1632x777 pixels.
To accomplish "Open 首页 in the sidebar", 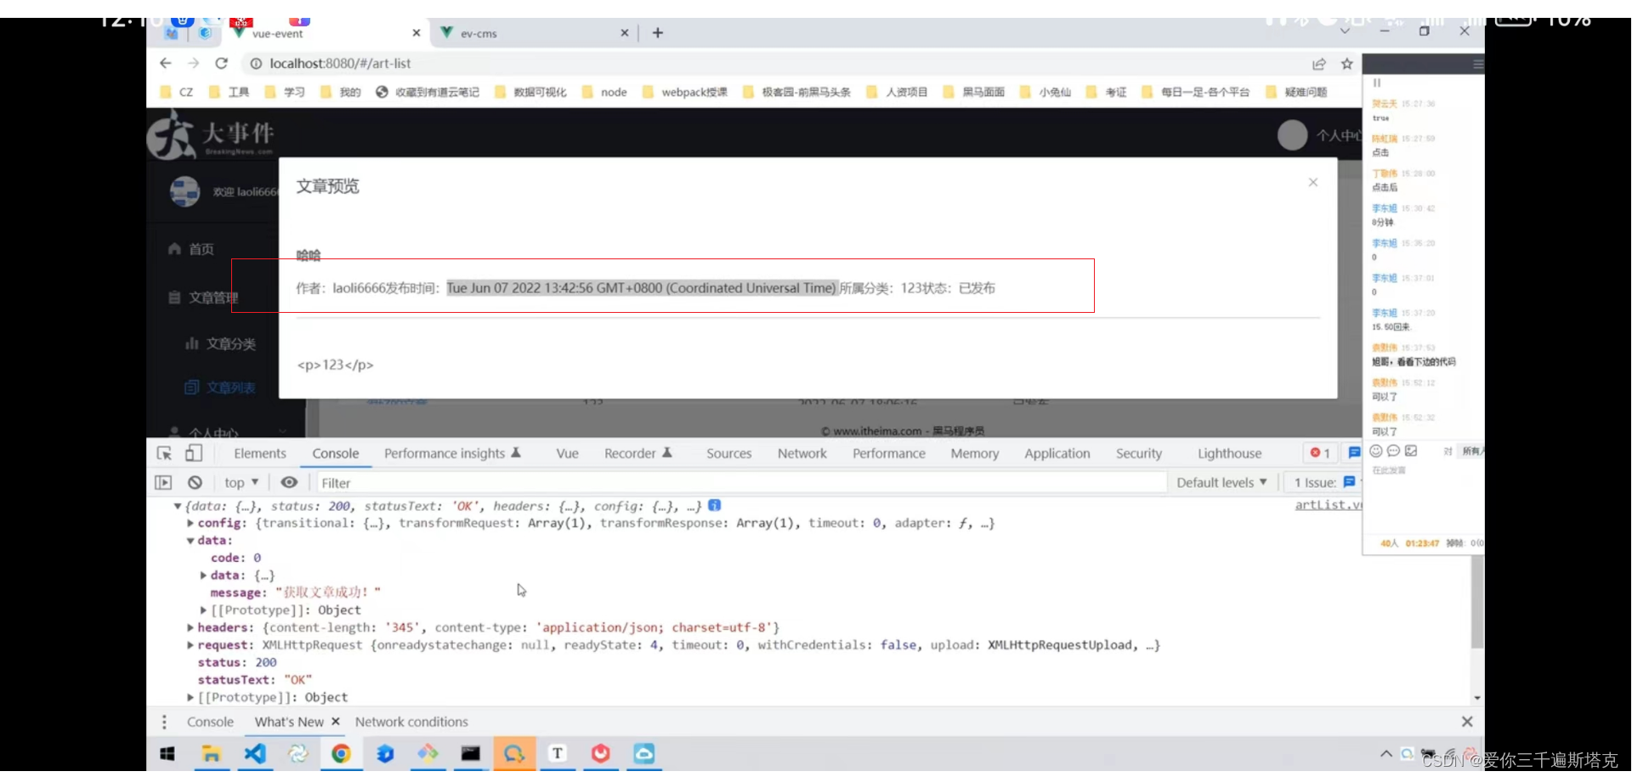I will (191, 249).
